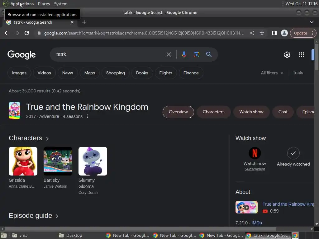The width and height of the screenshot is (319, 239).
Task: Open search Tools
Action: [x=298, y=73]
